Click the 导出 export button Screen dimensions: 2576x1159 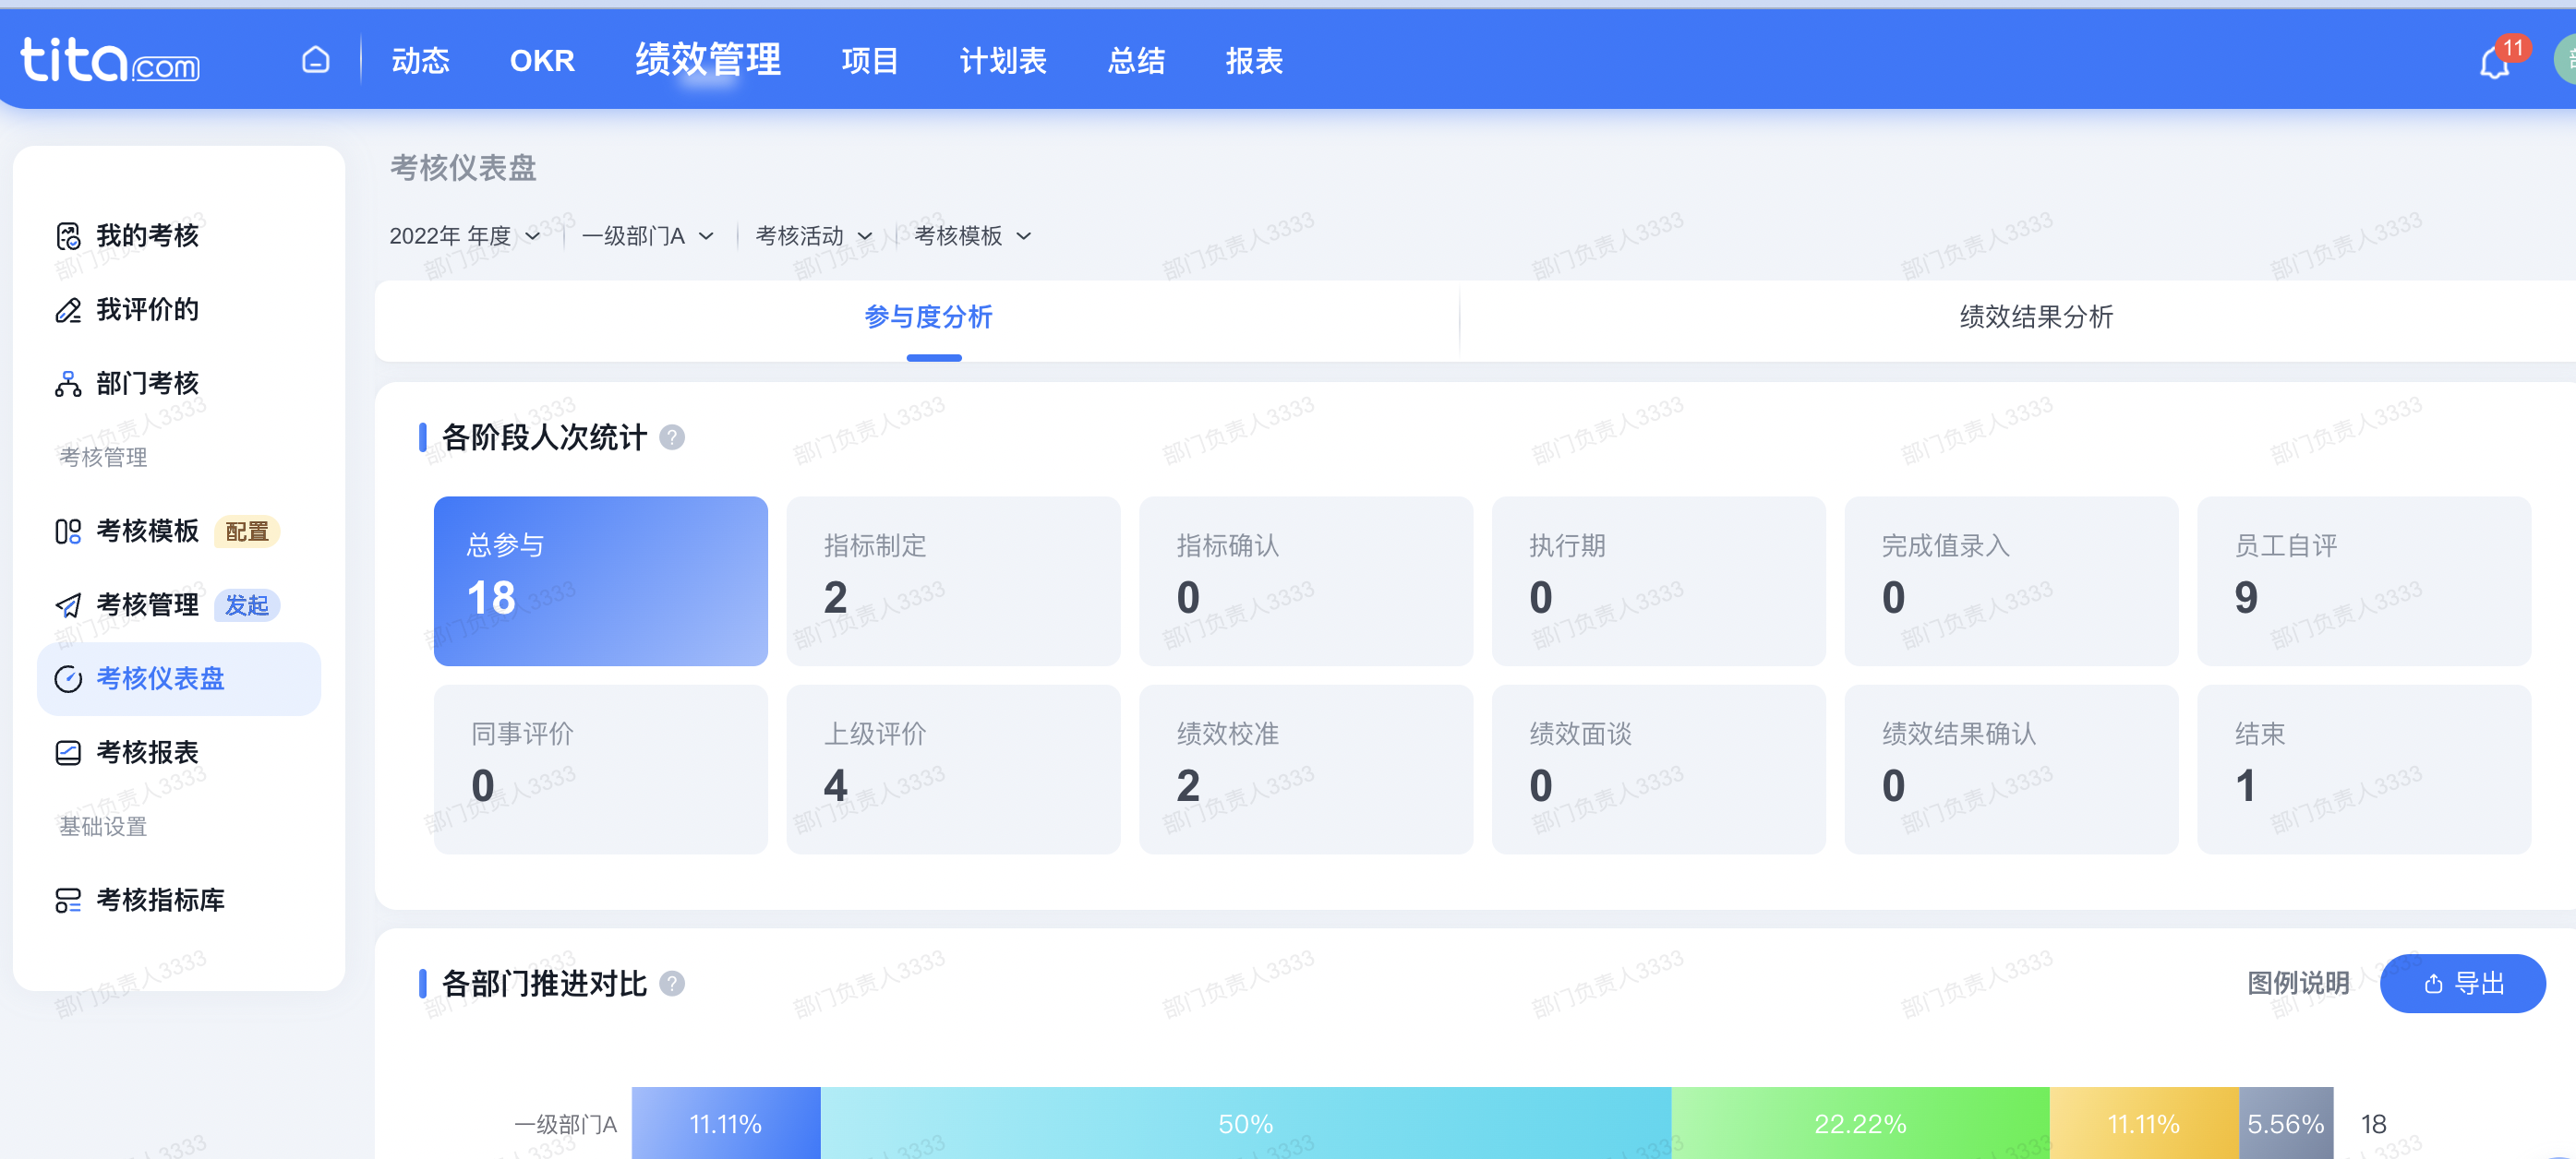pos(2463,985)
